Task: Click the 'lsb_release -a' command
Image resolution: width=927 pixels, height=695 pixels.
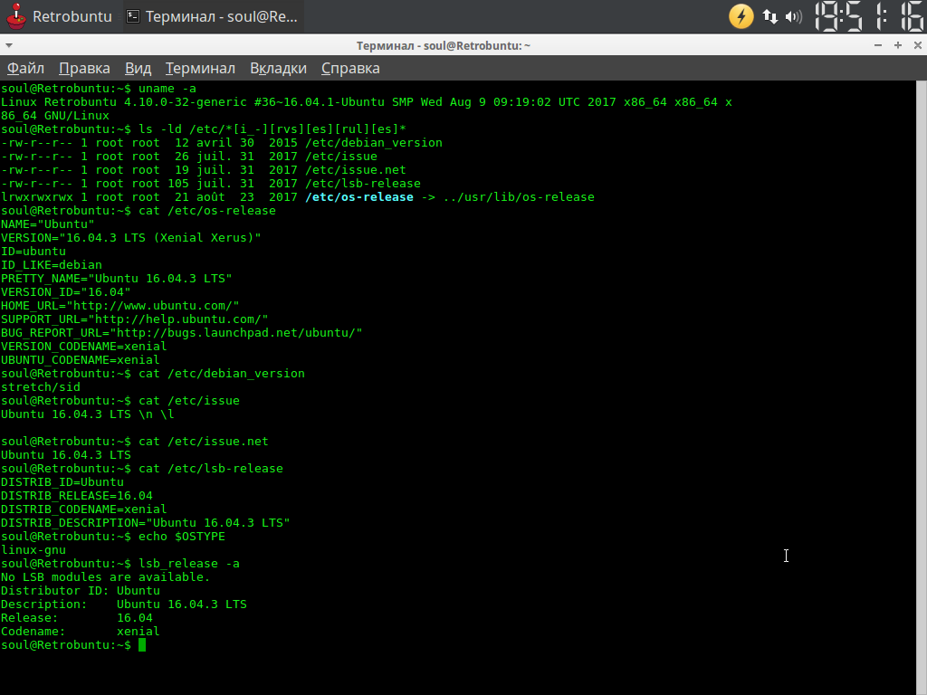Action: [x=189, y=565]
